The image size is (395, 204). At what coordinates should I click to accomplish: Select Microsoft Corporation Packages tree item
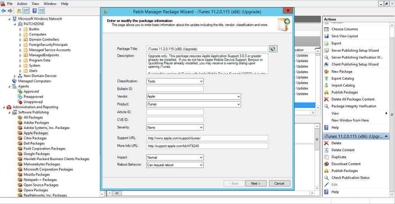[x=48, y=169]
